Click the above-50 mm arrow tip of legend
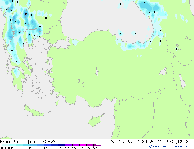 click(97, 145)
